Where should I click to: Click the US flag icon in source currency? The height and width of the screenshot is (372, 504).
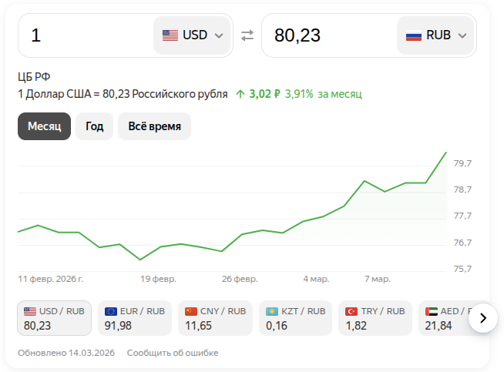coord(170,35)
